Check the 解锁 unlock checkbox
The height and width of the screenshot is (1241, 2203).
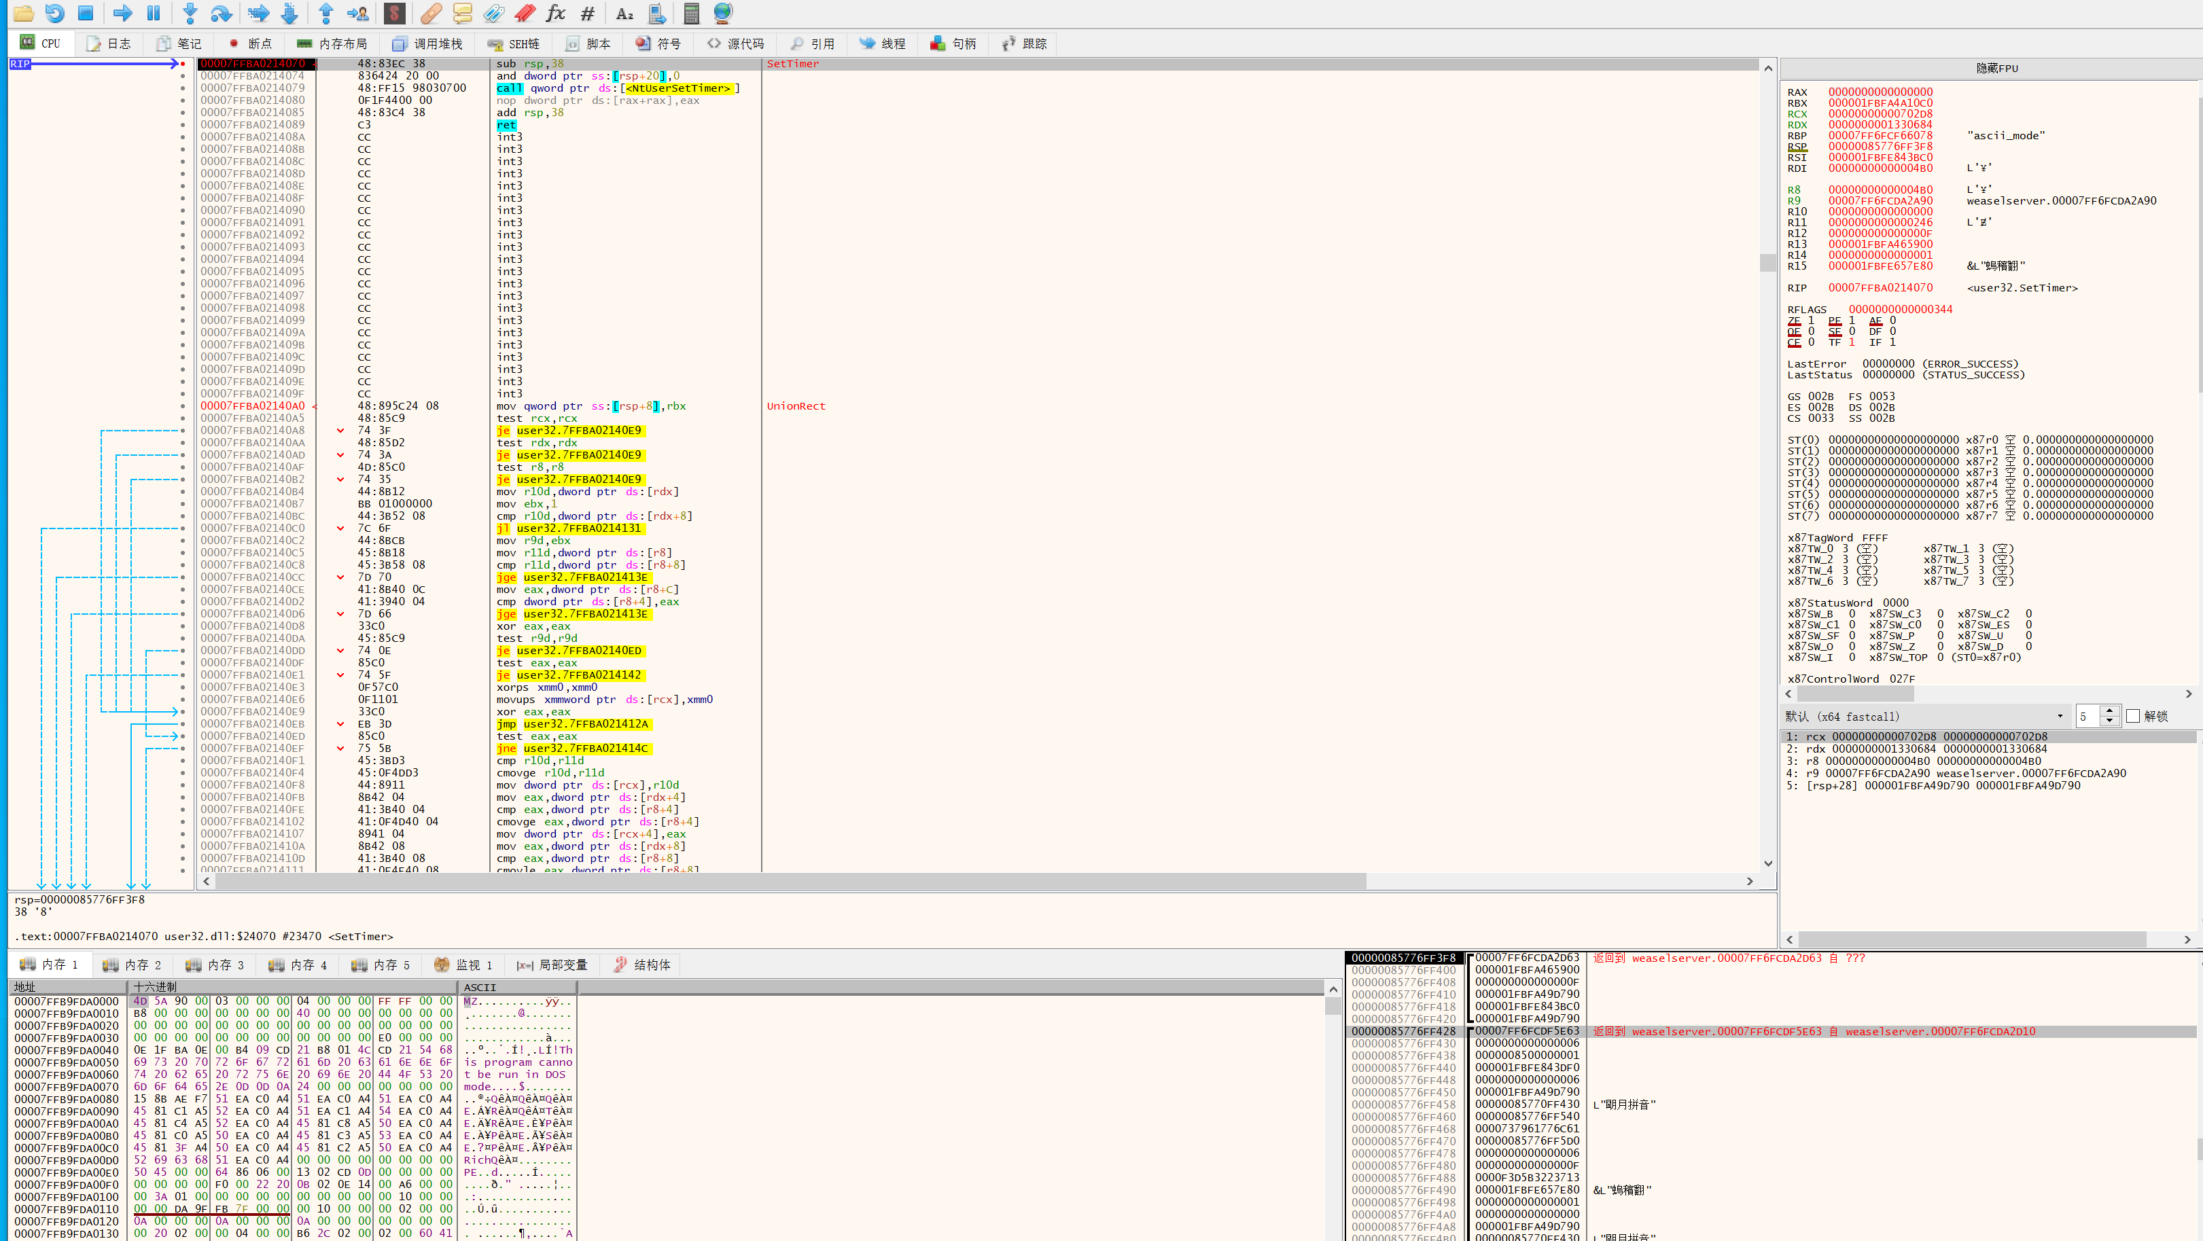point(2133,716)
